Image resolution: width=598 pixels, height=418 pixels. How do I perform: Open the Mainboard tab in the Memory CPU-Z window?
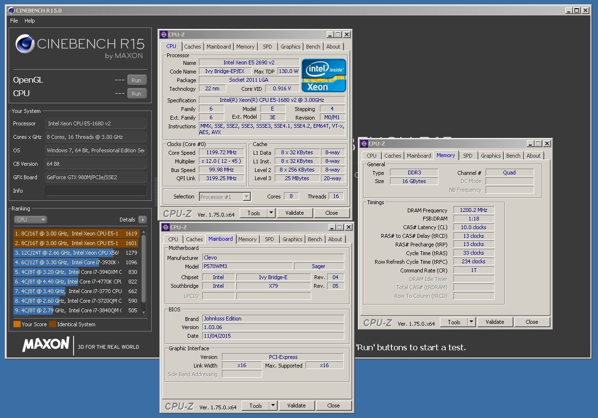point(419,156)
